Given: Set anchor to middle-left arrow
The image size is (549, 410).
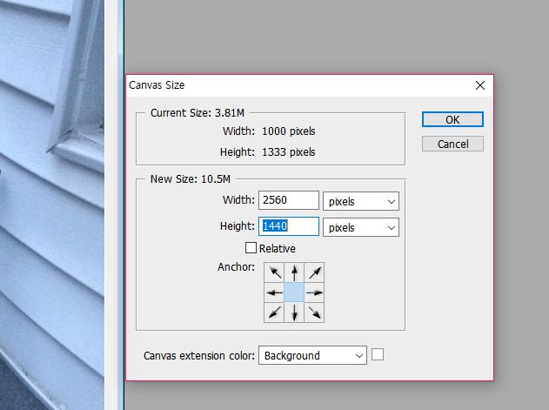Looking at the screenshot, I should pos(274,292).
